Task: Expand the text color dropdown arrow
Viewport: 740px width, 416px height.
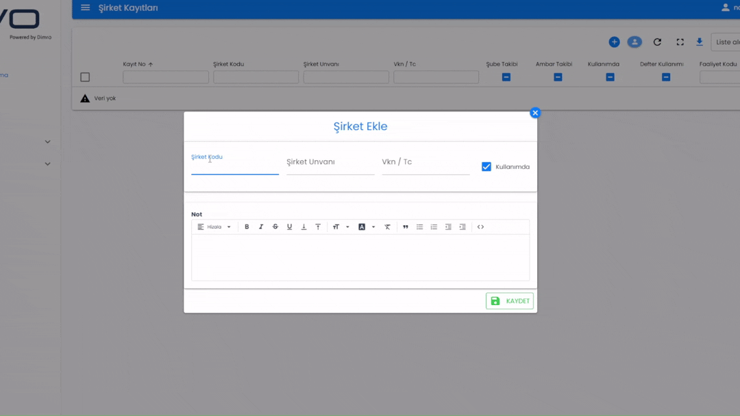Action: coord(373,227)
